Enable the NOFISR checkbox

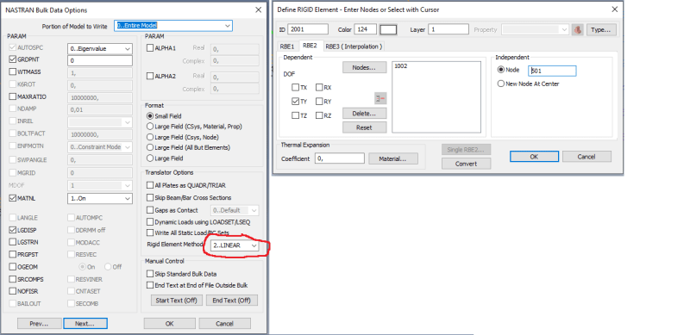pyautogui.click(x=12, y=291)
